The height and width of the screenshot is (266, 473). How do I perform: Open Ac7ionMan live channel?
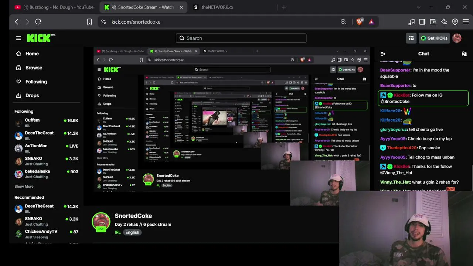coord(47,148)
